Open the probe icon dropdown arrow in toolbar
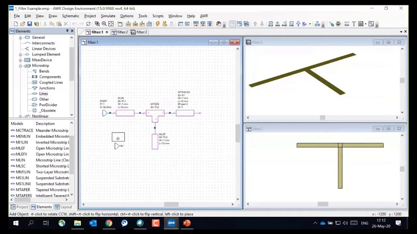Viewport: 417px width, 234px height. tap(310, 24)
